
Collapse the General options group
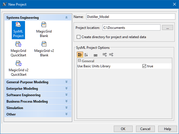pos(79,61)
